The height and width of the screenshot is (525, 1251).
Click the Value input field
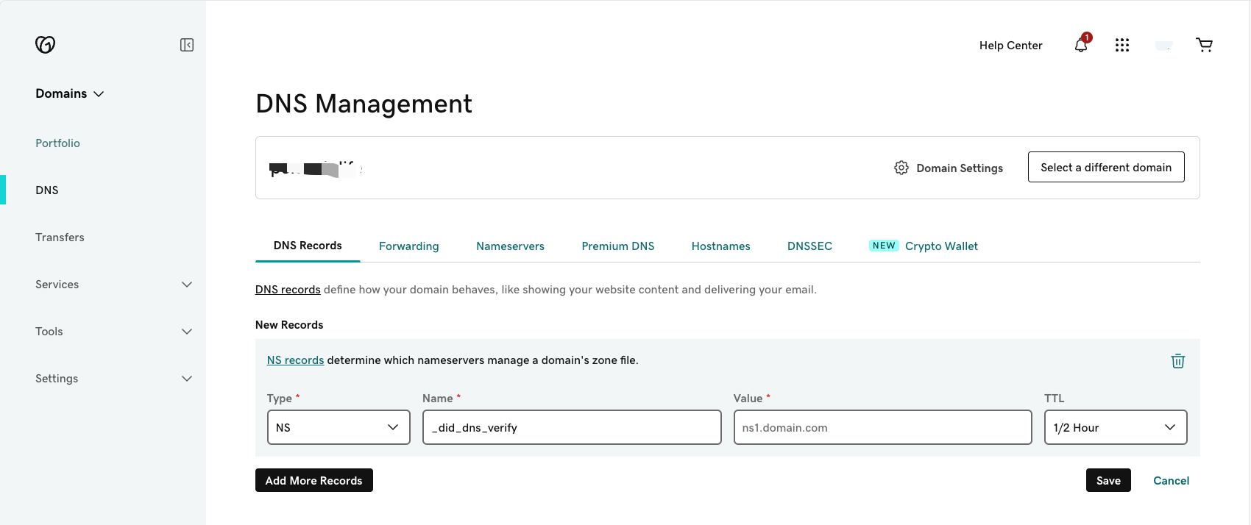point(882,427)
